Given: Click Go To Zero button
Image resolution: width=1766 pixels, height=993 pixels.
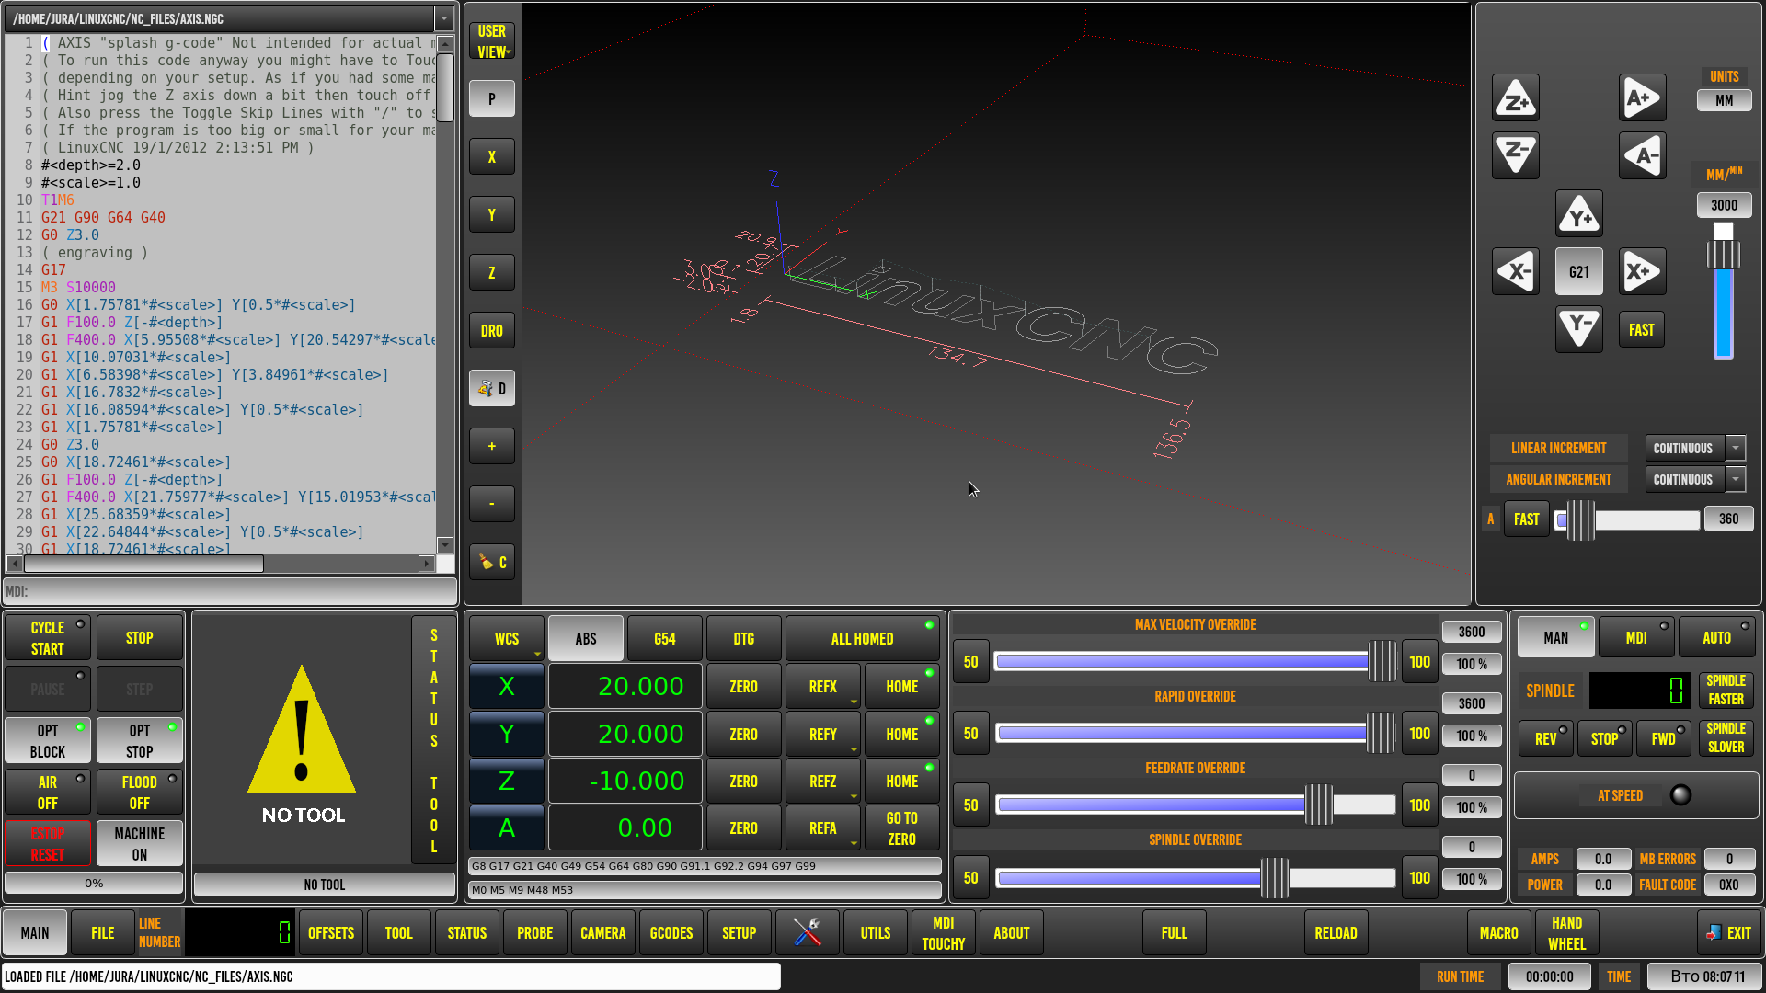Looking at the screenshot, I should pos(901,827).
